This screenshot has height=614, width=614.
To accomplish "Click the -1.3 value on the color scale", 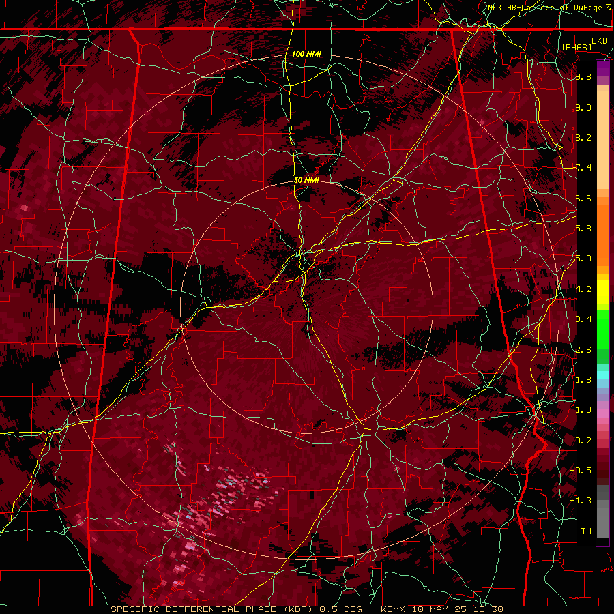I will (x=581, y=501).
